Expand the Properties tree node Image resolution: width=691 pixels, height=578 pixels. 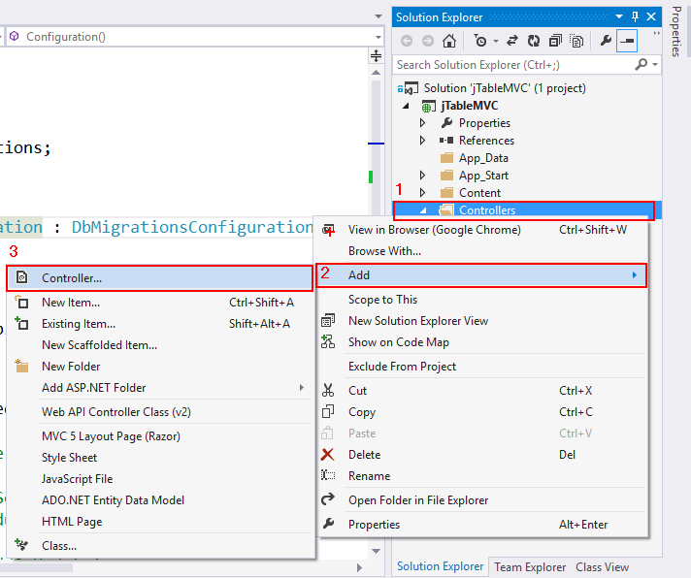[x=422, y=123]
